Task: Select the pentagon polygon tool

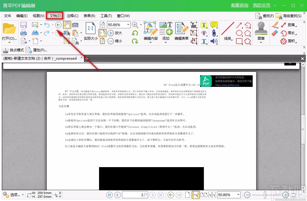Action: (247, 33)
